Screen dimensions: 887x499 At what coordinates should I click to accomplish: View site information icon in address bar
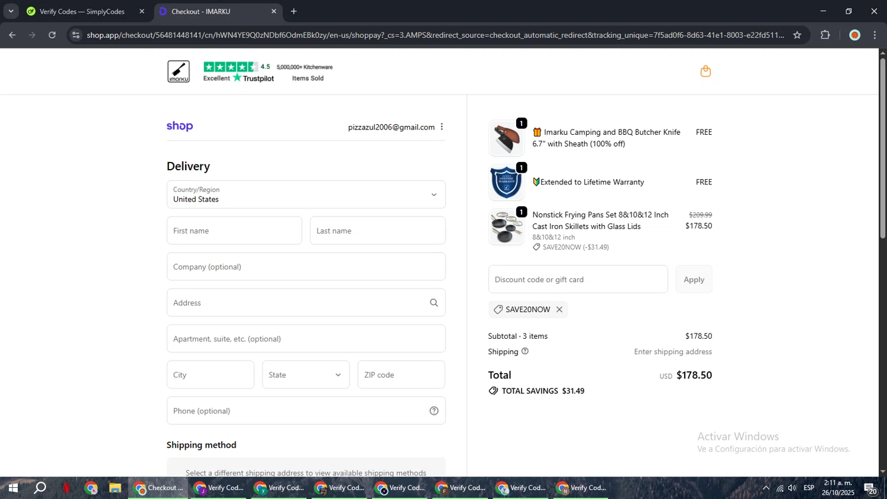click(75, 35)
